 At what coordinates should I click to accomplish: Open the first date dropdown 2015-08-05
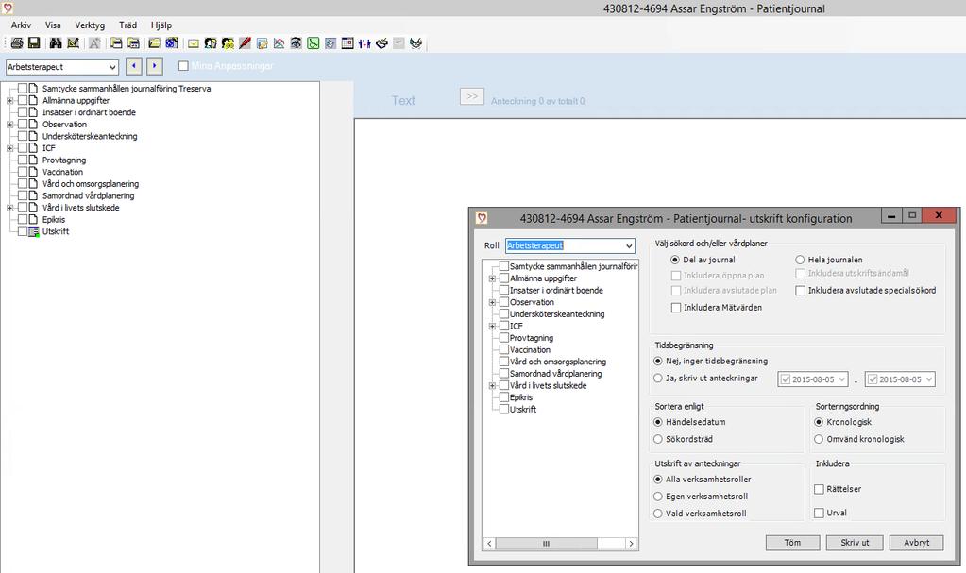click(841, 379)
